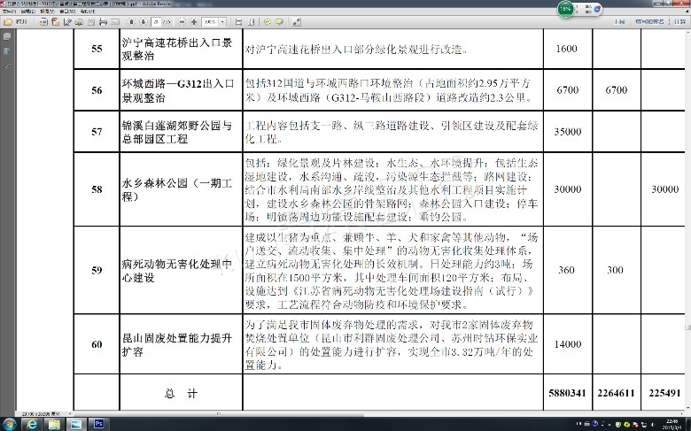Open the Fill & Sign (填写和签名) pane
The width and height of the screenshot is (691, 431).
(x=649, y=21)
